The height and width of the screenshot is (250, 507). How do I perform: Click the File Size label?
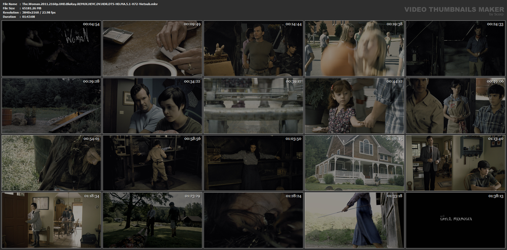click(9, 8)
